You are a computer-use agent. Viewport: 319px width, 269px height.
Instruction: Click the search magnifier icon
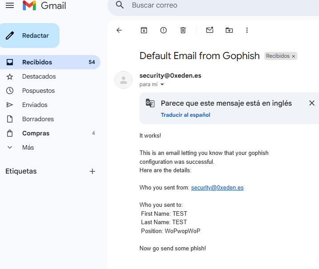pyautogui.click(x=120, y=5)
